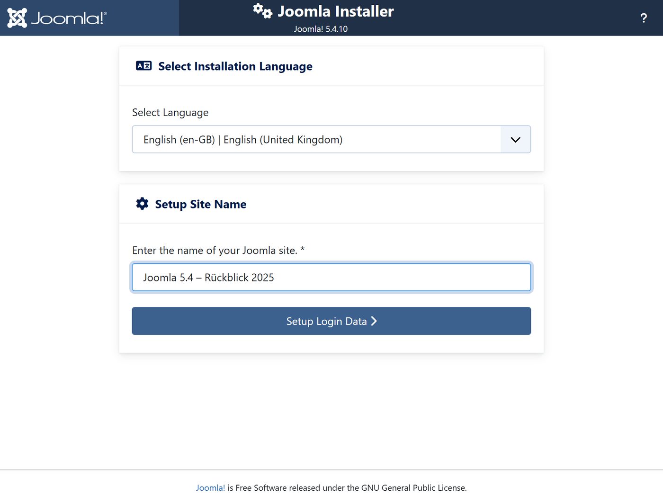Focus the Joomla site name field
Viewport: 663px width, 504px height.
coord(331,277)
